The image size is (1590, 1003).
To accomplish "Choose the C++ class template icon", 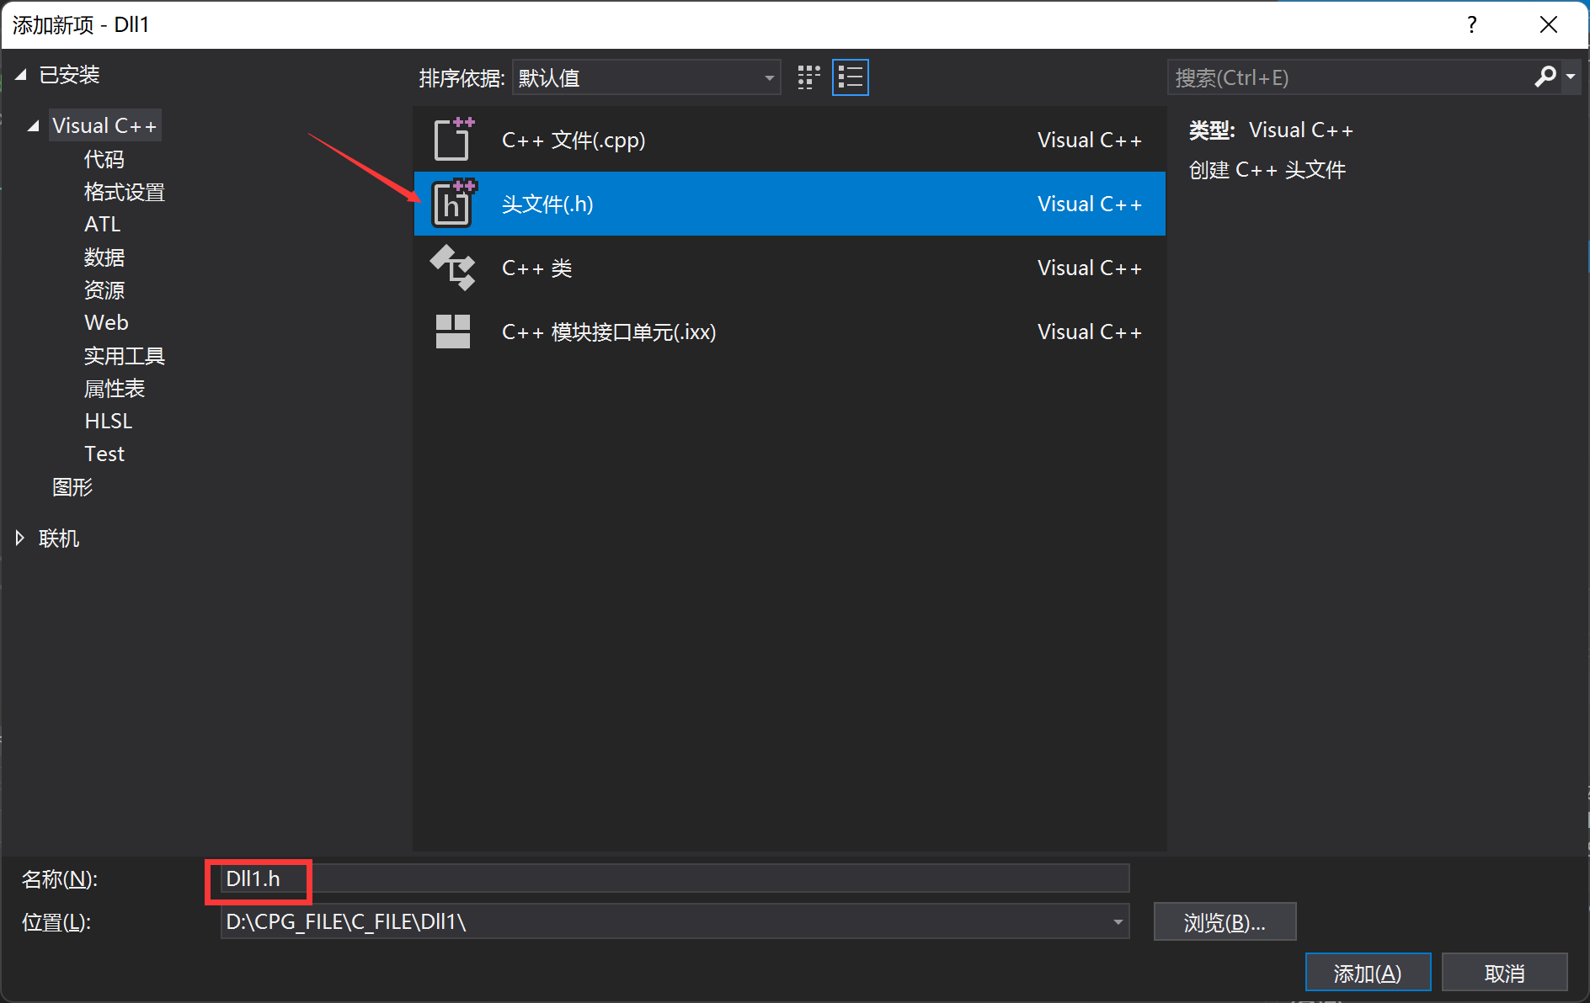I will pos(453,268).
